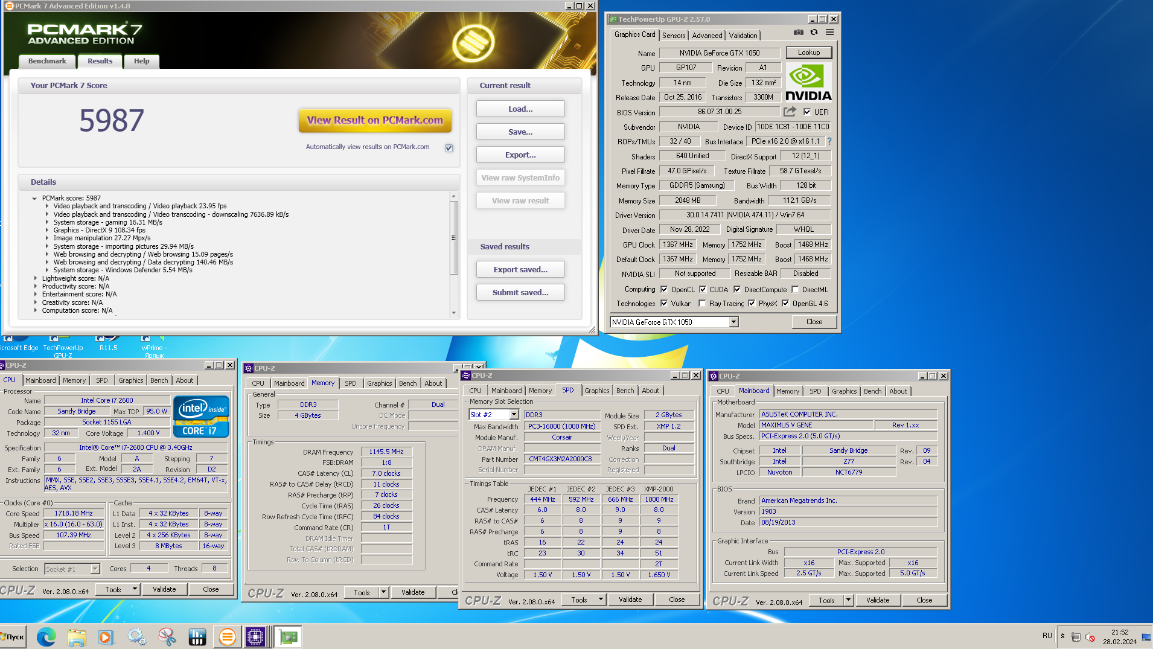Toggle automatically view results on PCMark.com checkbox
Screen dimensions: 1153x649
click(x=449, y=148)
